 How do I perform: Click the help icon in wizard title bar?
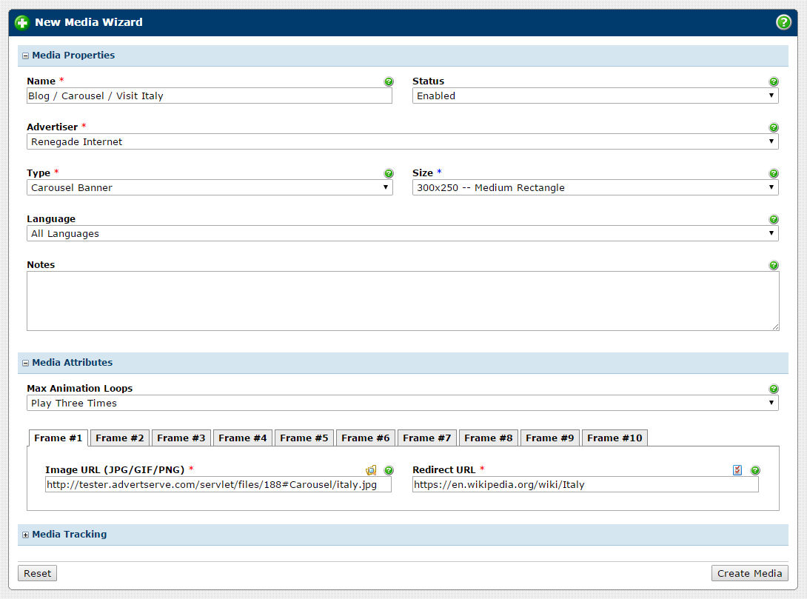point(783,22)
